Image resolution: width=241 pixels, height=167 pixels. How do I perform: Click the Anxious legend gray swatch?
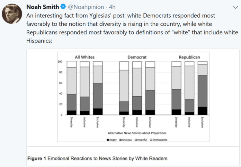pyautogui.click(x=121, y=140)
